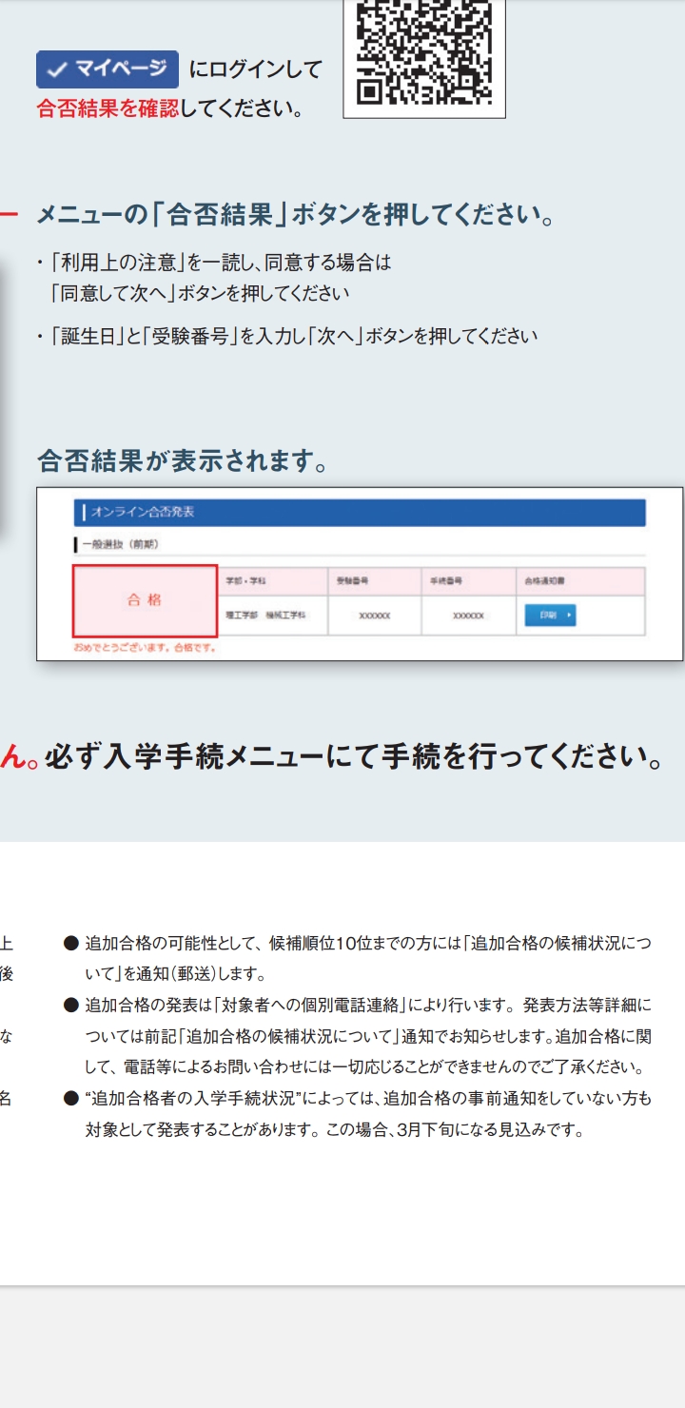Image resolution: width=685 pixels, height=1408 pixels.
Task: Click the red 合否結果を確認 text
Action: 108,108
